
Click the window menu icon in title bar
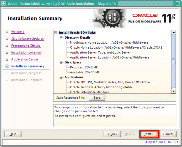coord(4,4)
